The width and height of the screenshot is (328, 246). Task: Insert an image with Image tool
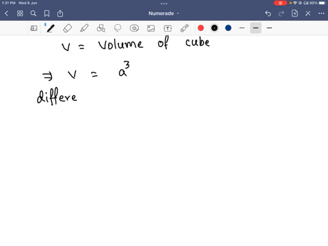point(151,28)
